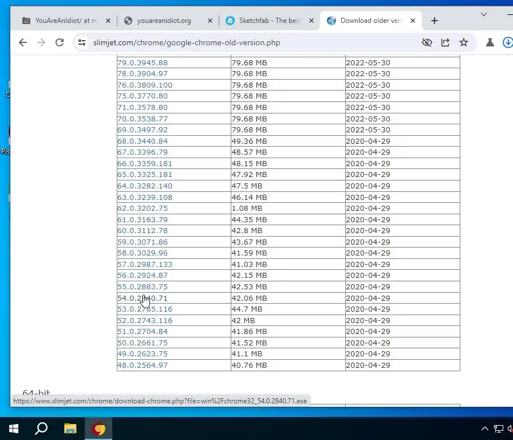Select the 64.0.3282.140 version link
This screenshot has height=440, width=513.
[x=145, y=186]
